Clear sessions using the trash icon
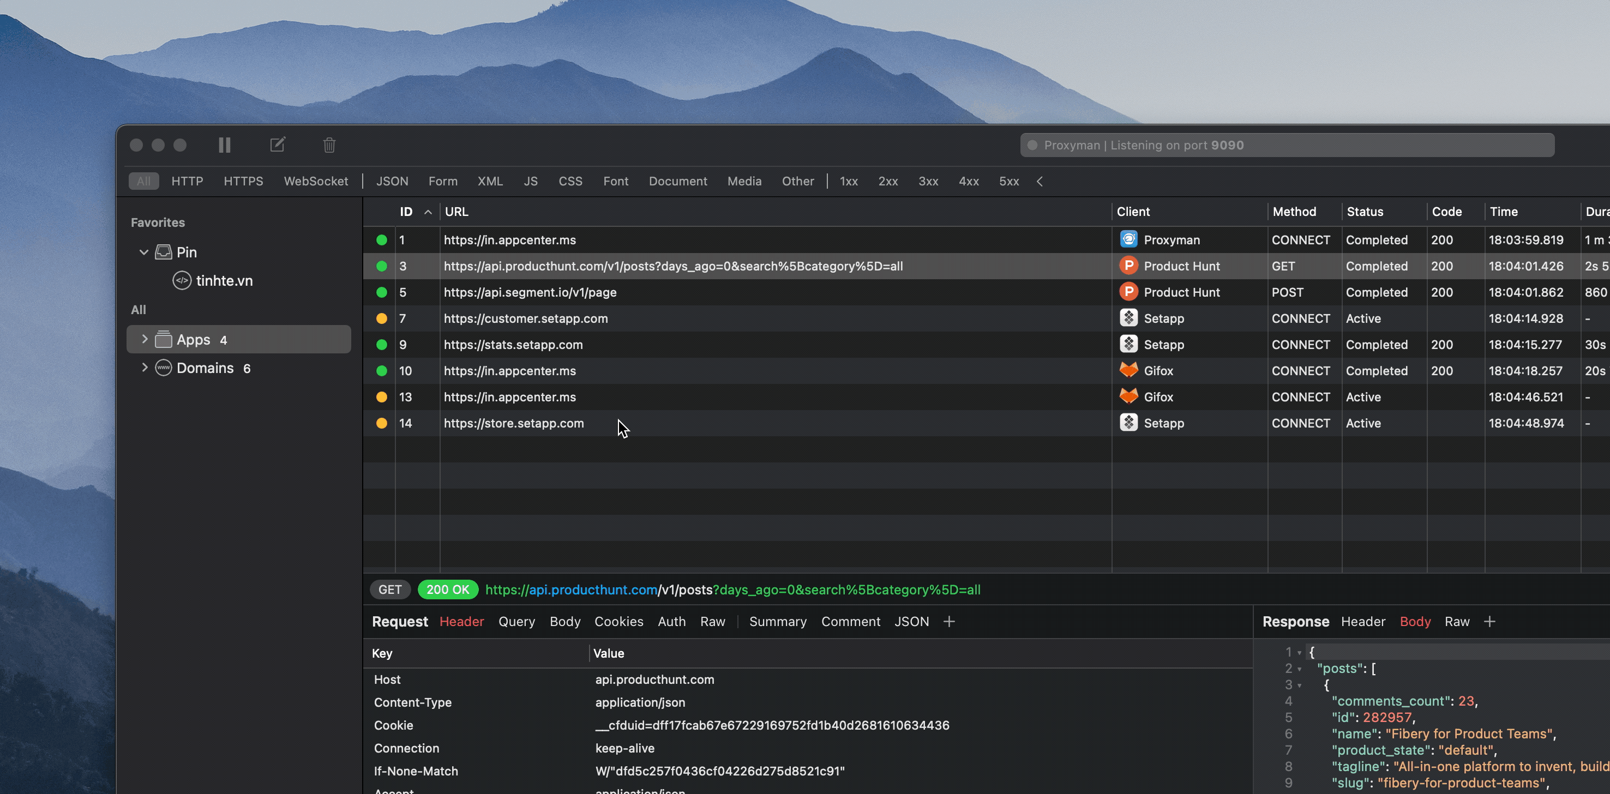The width and height of the screenshot is (1610, 794). 329,145
